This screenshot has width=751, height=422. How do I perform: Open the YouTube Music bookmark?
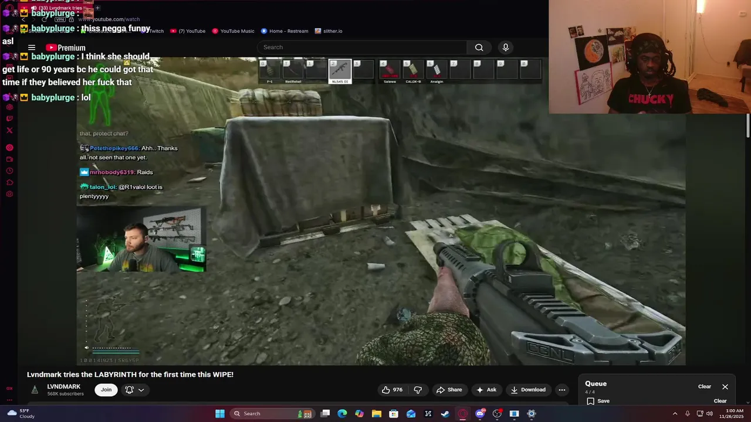pos(233,31)
